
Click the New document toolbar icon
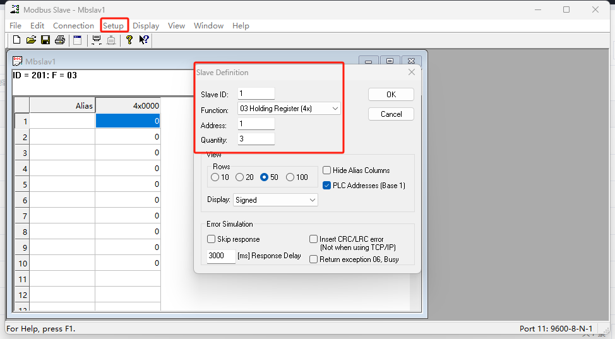17,40
